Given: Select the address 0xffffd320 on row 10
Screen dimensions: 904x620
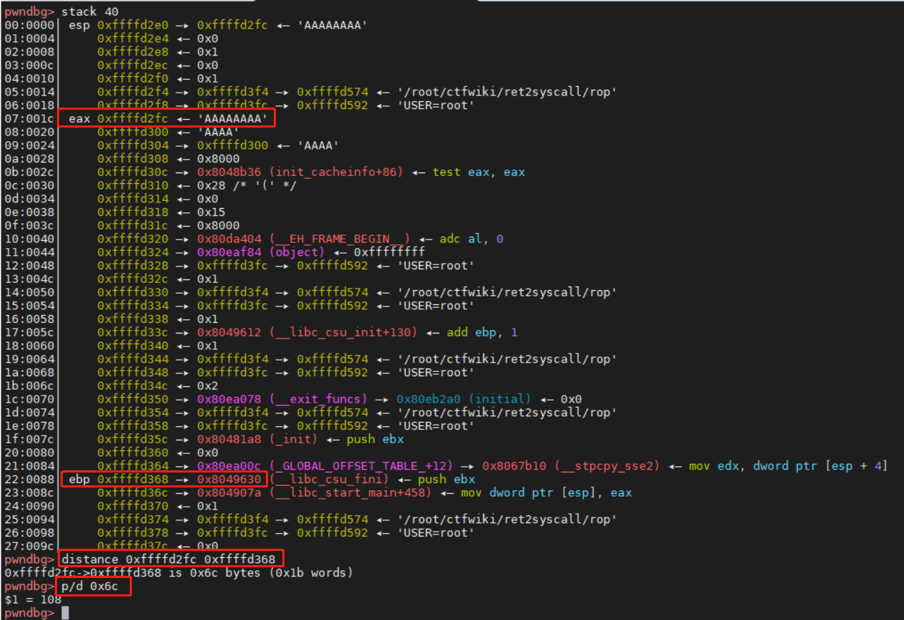Looking at the screenshot, I should (x=133, y=239).
